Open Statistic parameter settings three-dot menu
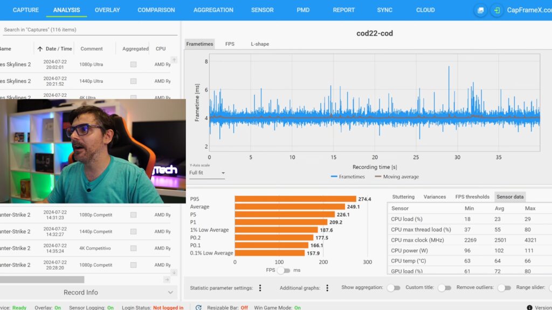This screenshot has height=310, width=552. pos(260,288)
